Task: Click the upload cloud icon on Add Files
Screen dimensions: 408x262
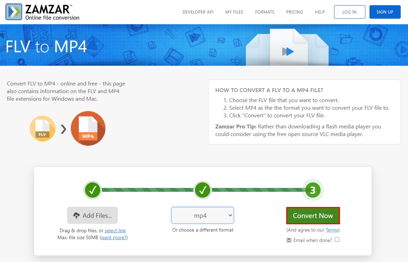Action: (x=76, y=216)
